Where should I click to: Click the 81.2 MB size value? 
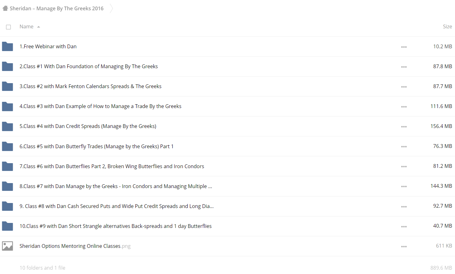[x=443, y=166]
